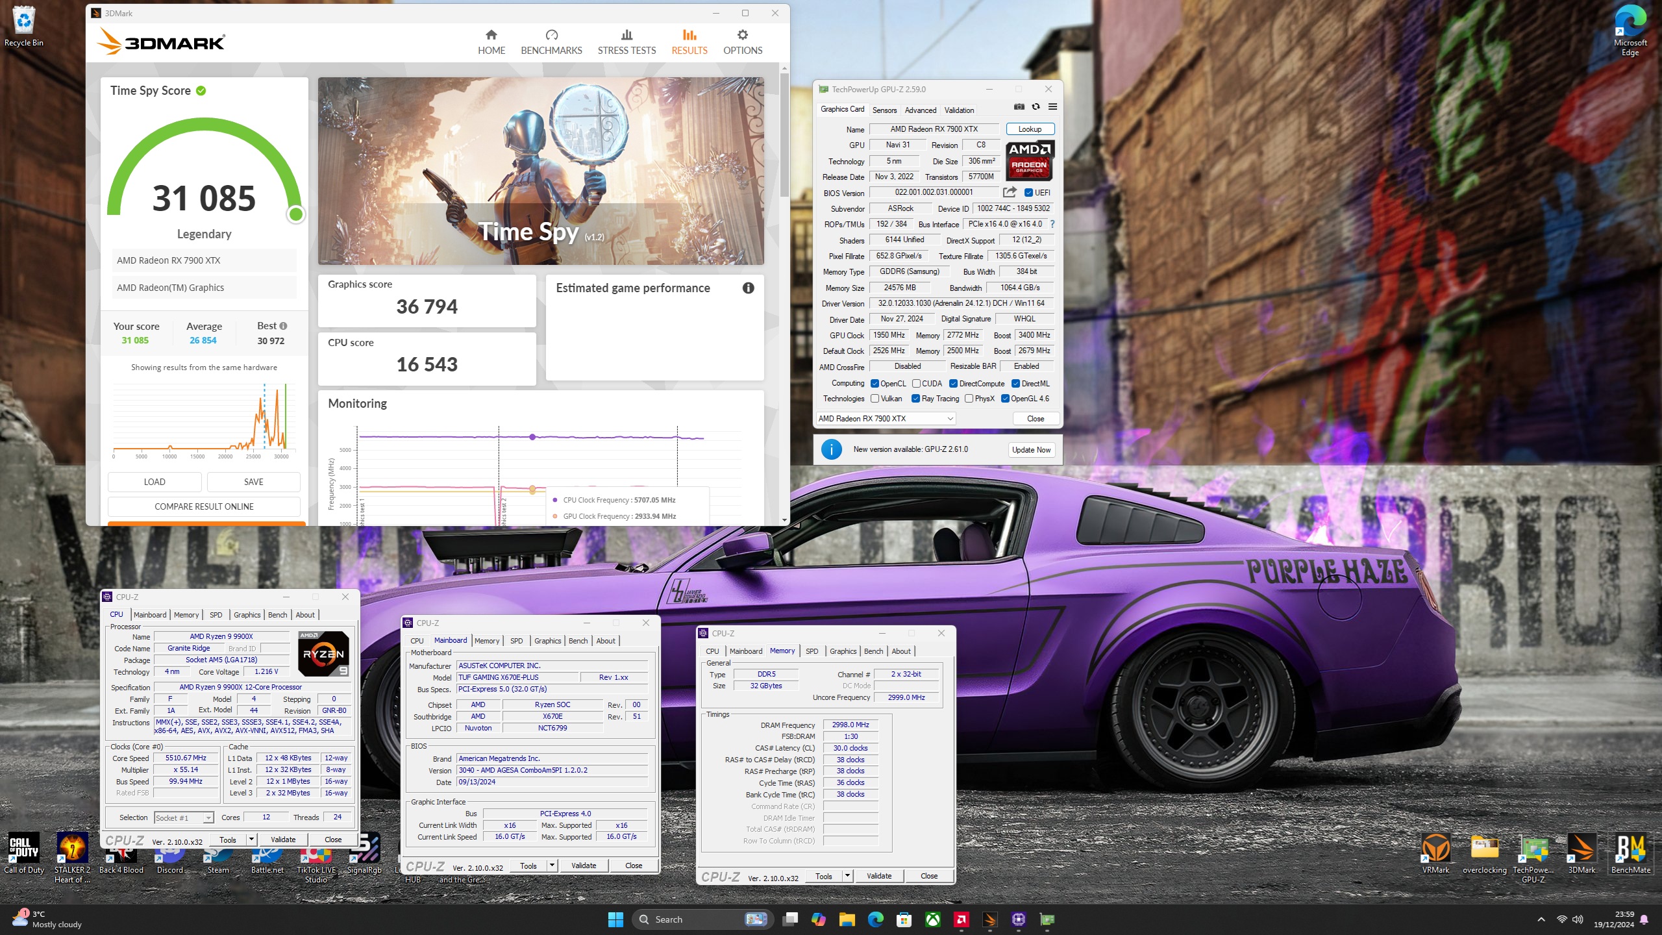Open the Xbox app from the taskbar

(x=933, y=919)
